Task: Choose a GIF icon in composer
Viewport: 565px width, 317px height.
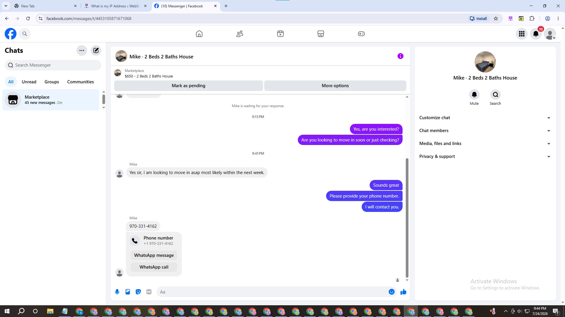Action: point(149,292)
